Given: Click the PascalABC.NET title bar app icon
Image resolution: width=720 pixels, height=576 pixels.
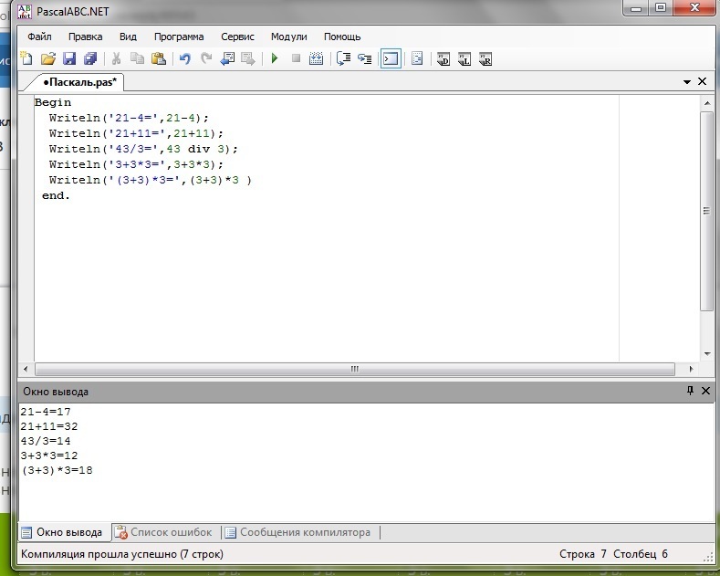Looking at the screenshot, I should tap(25, 12).
